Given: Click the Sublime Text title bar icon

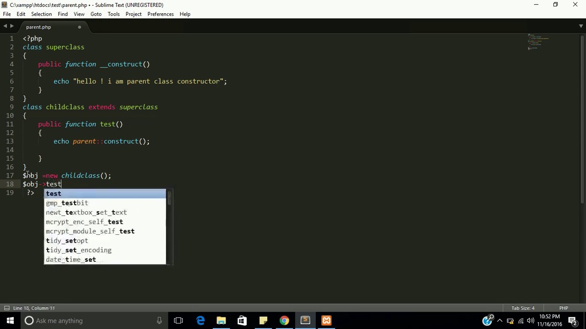Looking at the screenshot, I should click(4, 5).
